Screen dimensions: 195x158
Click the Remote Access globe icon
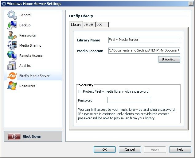tap(12, 56)
